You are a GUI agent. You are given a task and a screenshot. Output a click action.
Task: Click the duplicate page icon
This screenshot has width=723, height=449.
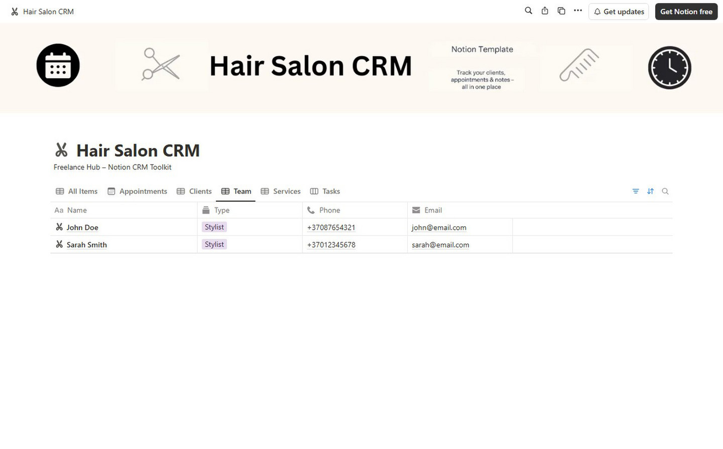[x=561, y=11]
